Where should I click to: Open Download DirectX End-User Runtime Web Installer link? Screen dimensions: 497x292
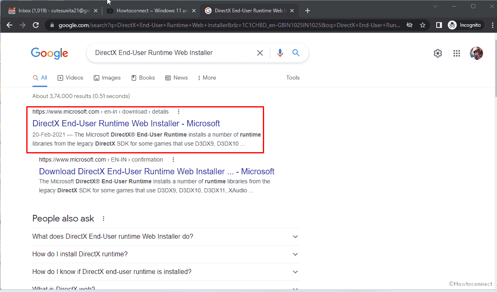pyautogui.click(x=156, y=171)
